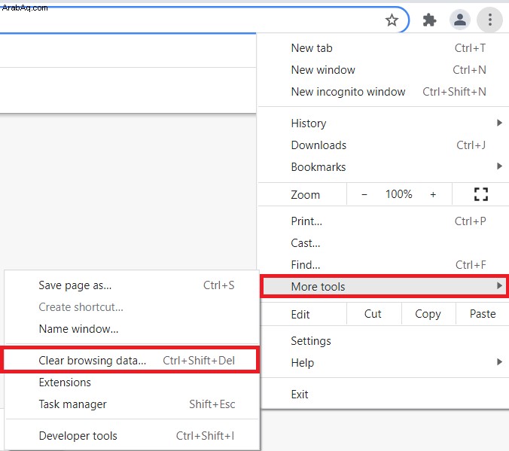Expand the Bookmarks submenu

pos(384,166)
